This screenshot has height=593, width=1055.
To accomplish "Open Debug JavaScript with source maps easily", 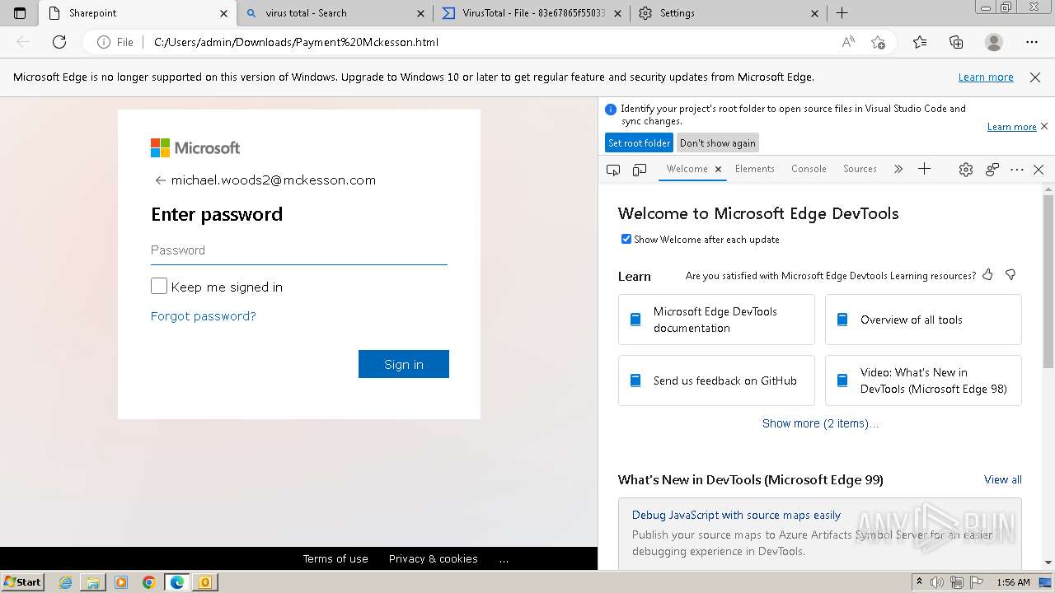I will point(736,515).
